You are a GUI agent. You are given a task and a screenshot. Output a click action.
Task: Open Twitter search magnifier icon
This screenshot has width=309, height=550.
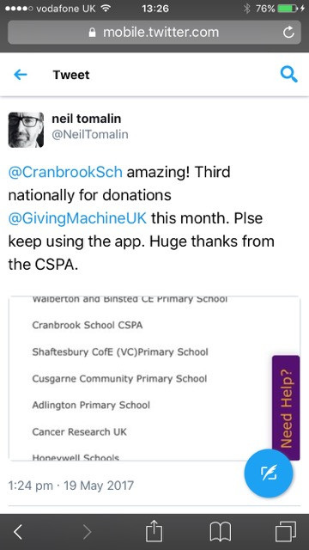pyautogui.click(x=288, y=75)
